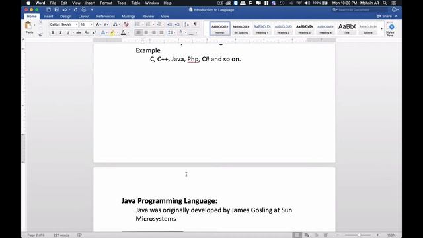Switch to the Design ribbon tab
The width and height of the screenshot is (423, 238).
click(66, 16)
